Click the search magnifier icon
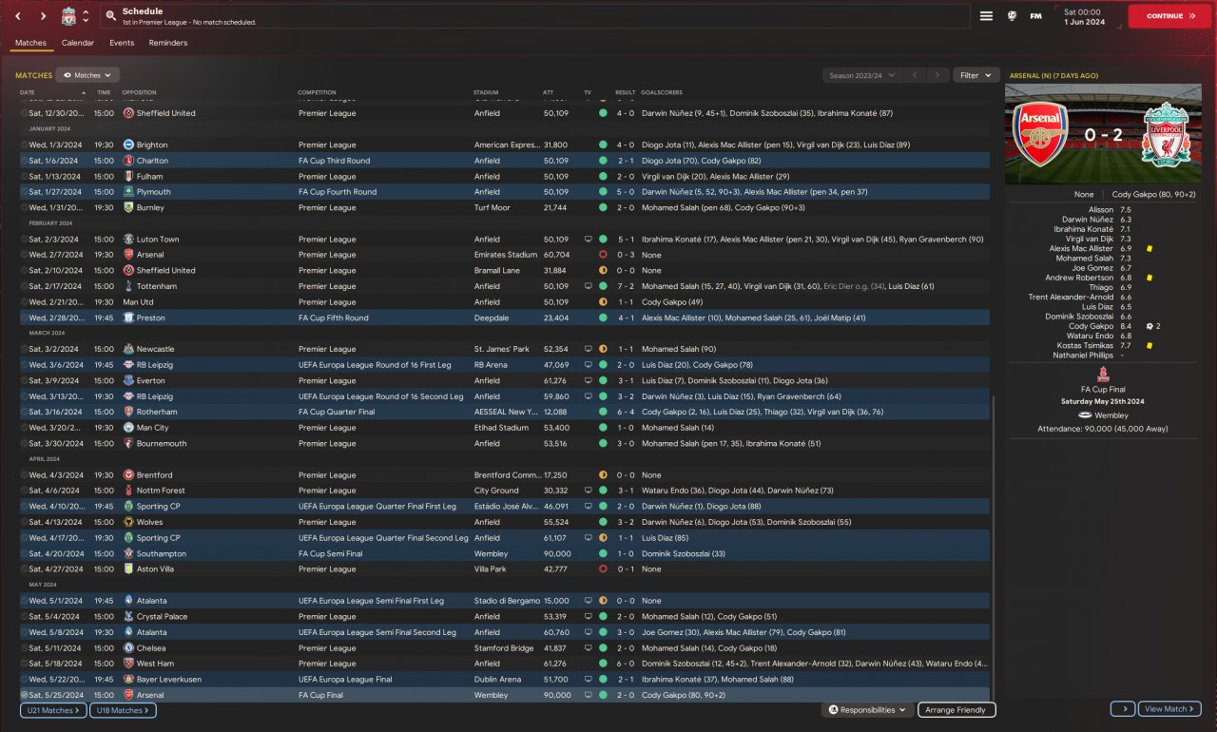 pyautogui.click(x=111, y=16)
